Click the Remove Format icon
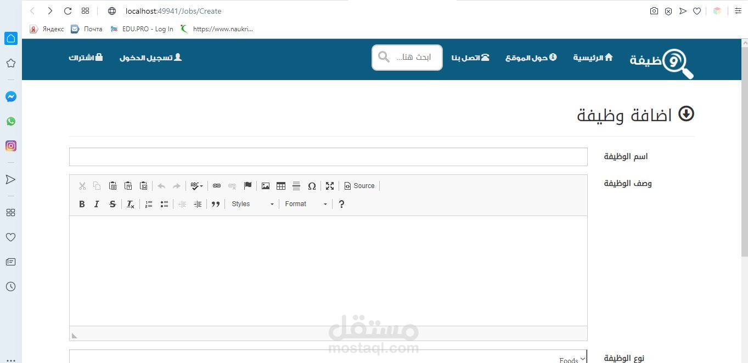Image resolution: width=748 pixels, height=363 pixels. [x=131, y=204]
